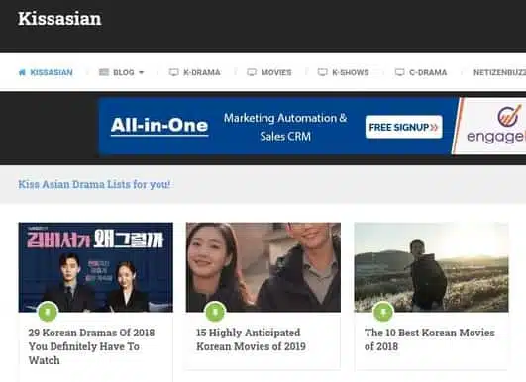
Task: Click green pin badge on 15 Highly Anticipated card
Action: 215,312
